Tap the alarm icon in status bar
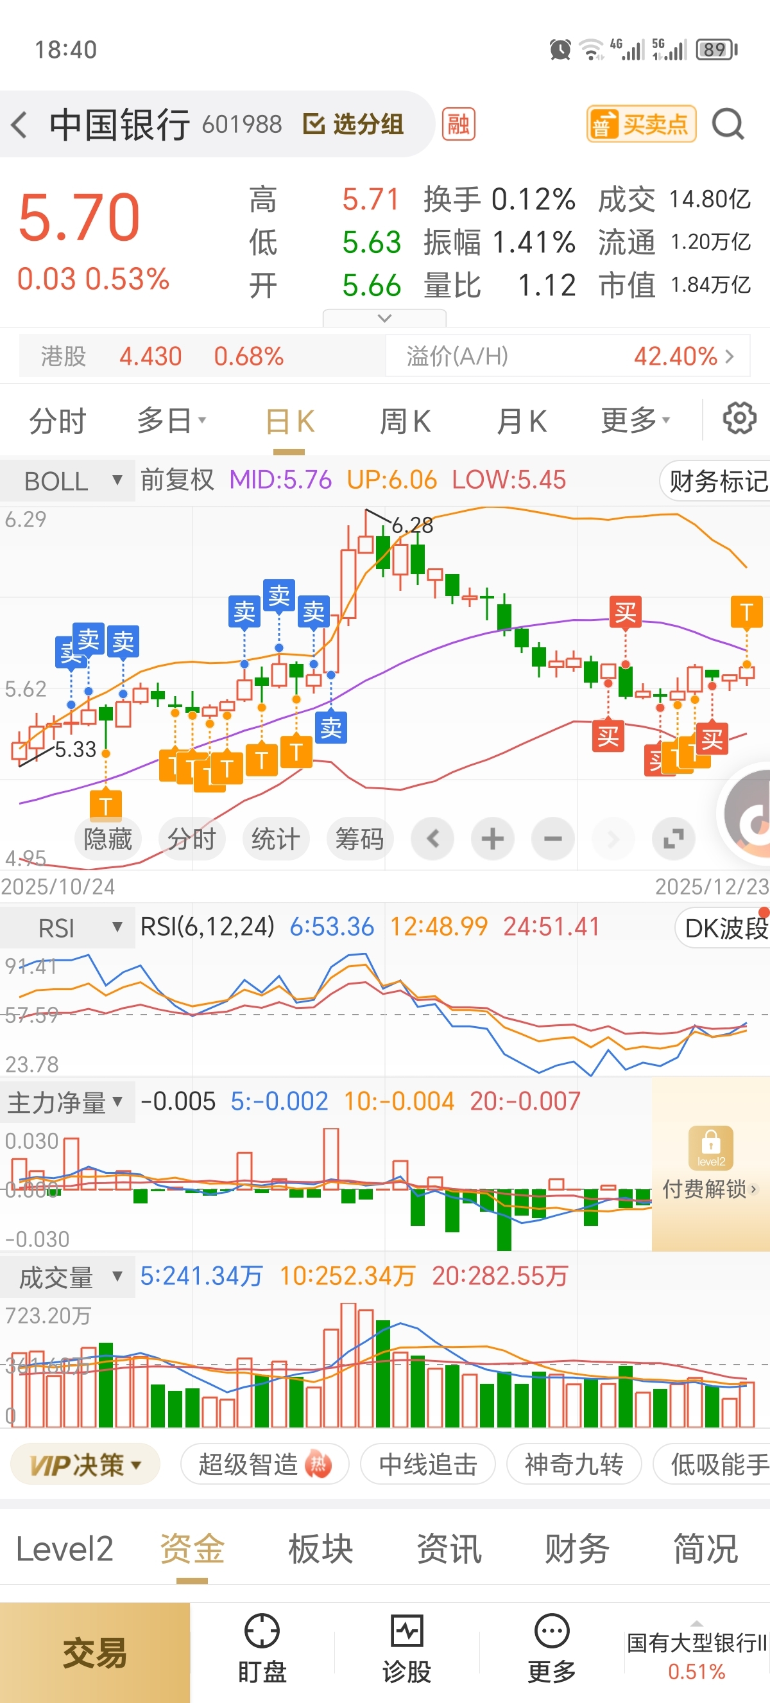Image resolution: width=770 pixels, height=1703 pixels. [x=560, y=49]
